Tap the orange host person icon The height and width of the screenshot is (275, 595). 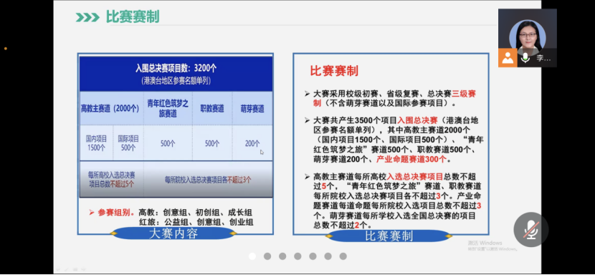(x=508, y=58)
